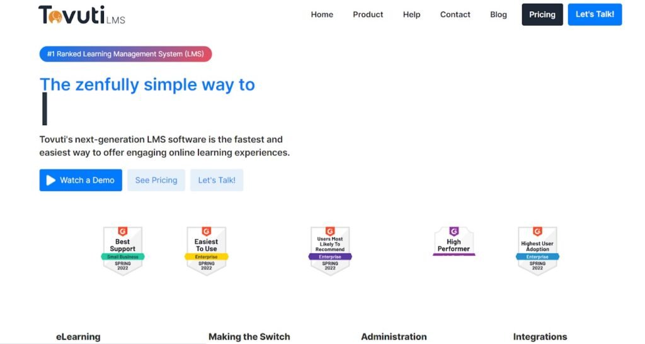
Task: Select the Integrations section heading
Action: point(540,336)
